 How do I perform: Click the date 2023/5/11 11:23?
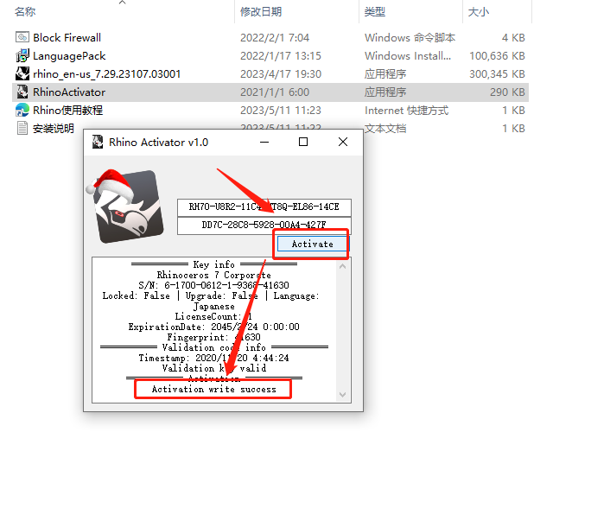[281, 110]
